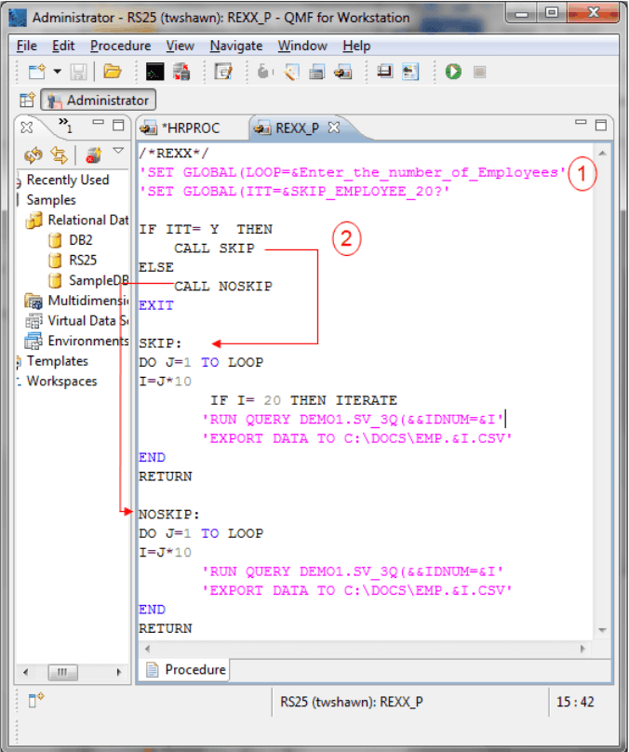Click the blue report page icon in toolbar

coord(410,72)
